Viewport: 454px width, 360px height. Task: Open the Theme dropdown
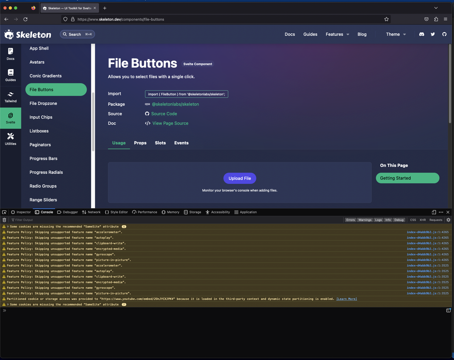tap(395, 34)
